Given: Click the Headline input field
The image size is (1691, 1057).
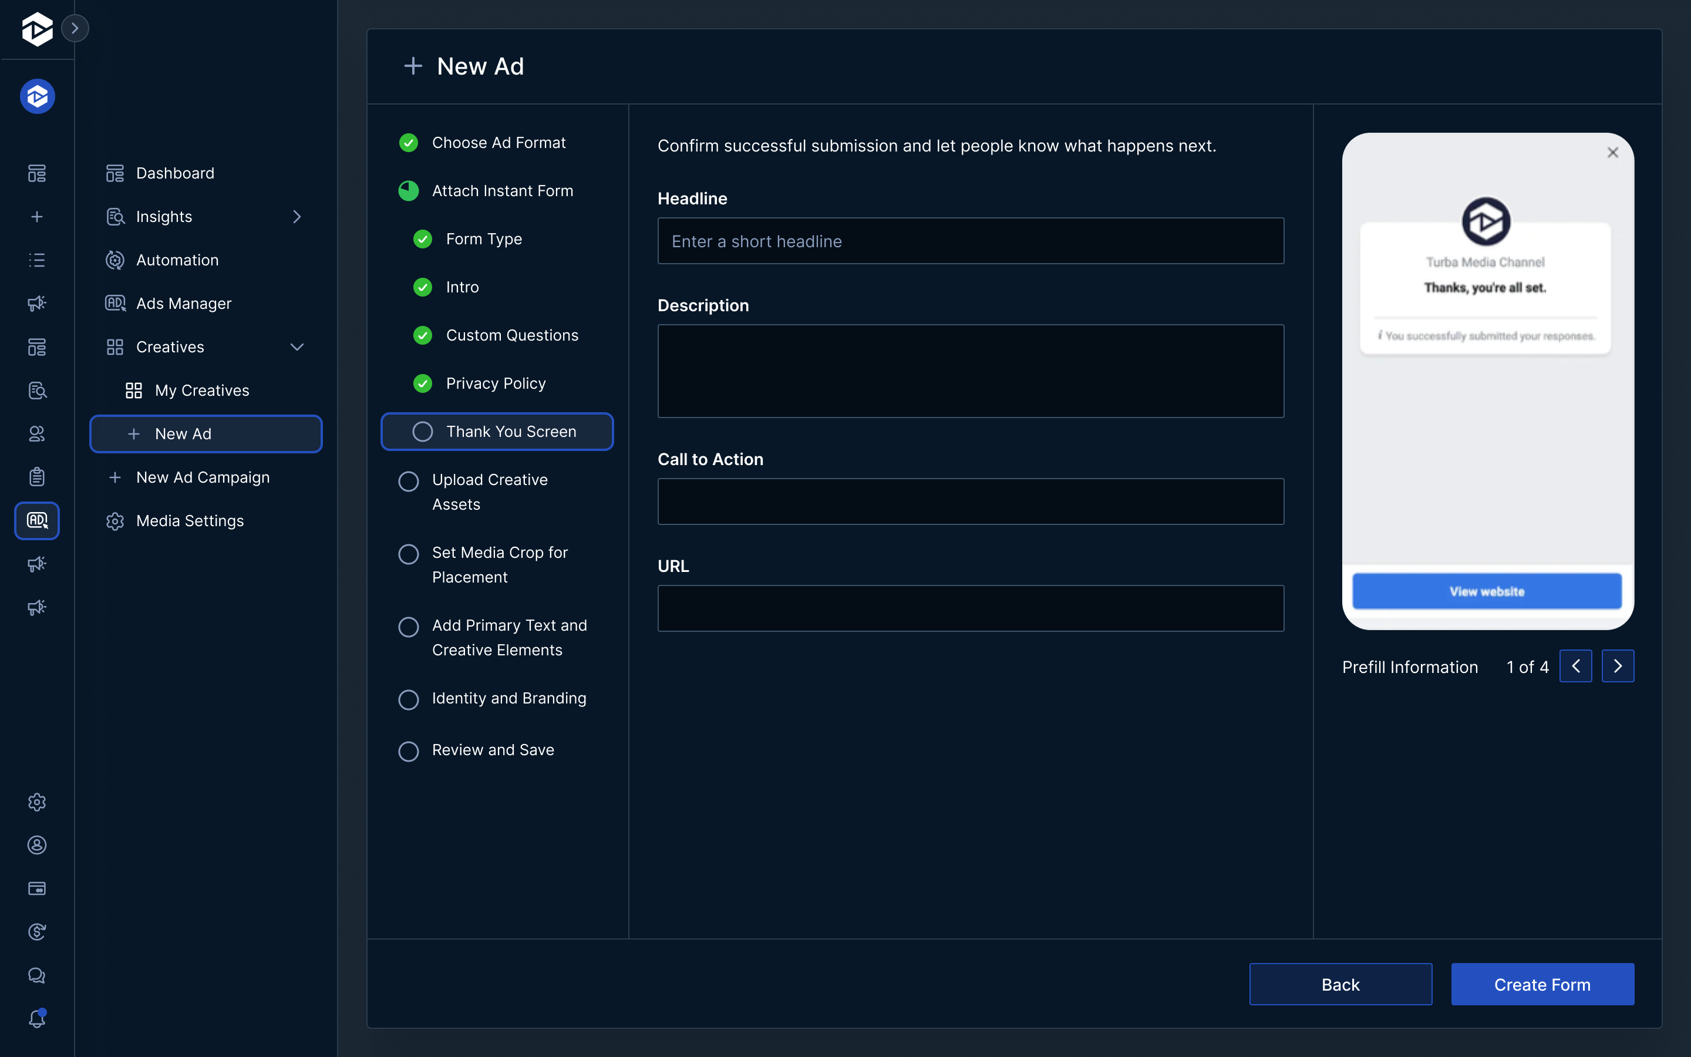Looking at the screenshot, I should pyautogui.click(x=971, y=241).
